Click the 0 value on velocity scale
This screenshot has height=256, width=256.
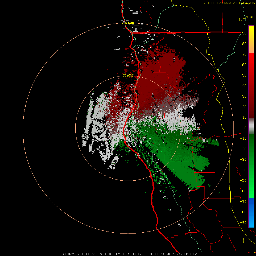click(x=245, y=128)
